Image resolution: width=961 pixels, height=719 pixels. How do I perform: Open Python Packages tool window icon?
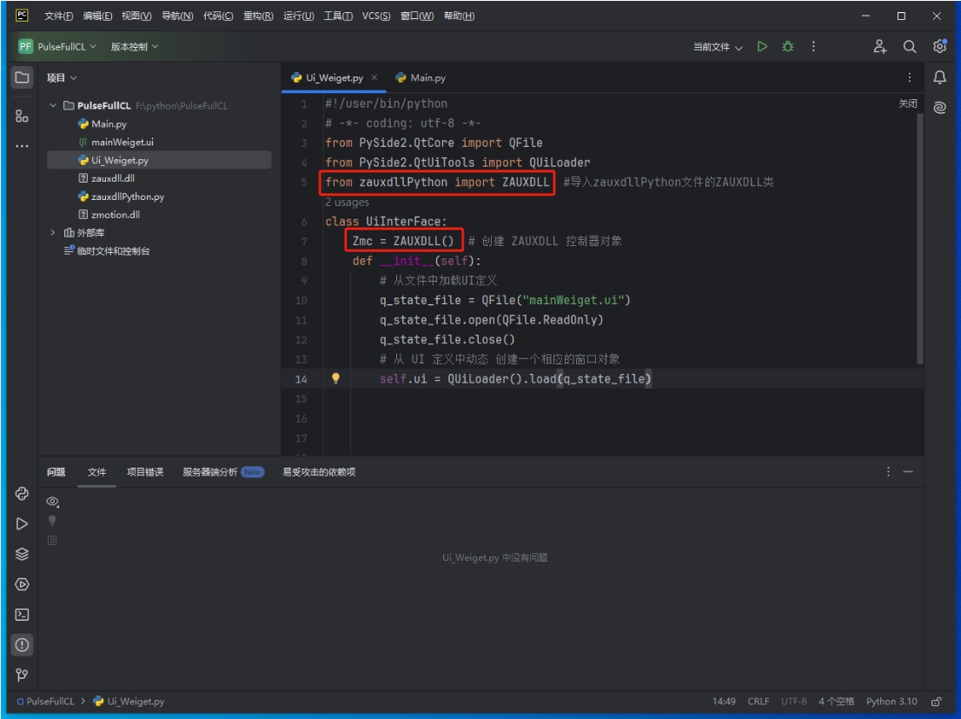coord(22,494)
